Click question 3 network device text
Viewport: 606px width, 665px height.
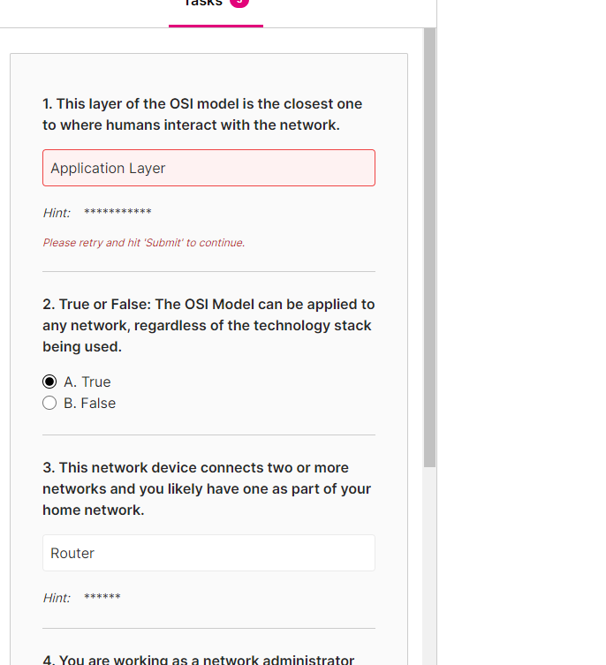coord(207,488)
